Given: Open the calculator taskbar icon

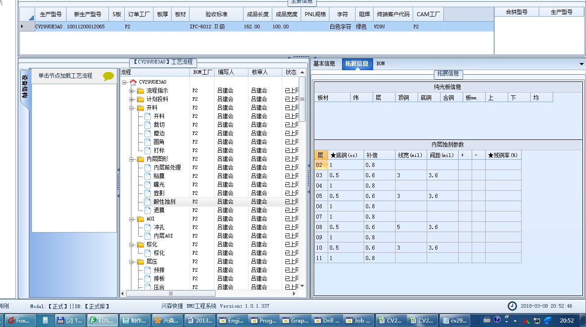Looking at the screenshot, I should click(45, 321).
